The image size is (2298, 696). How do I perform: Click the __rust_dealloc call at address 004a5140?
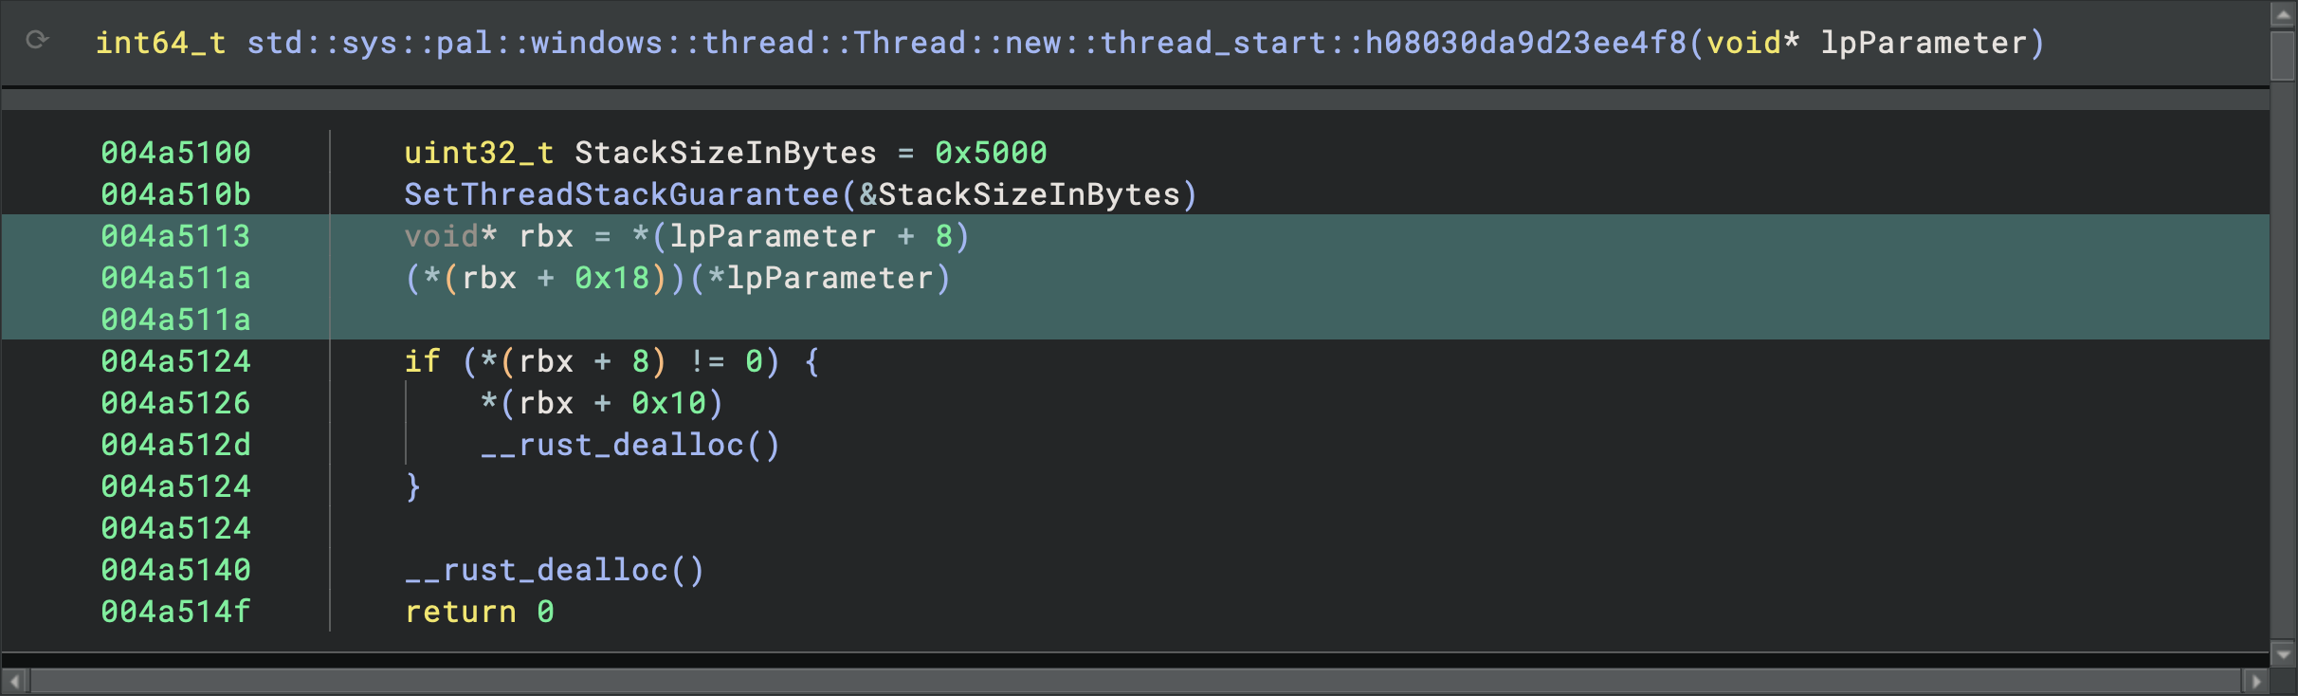point(555,570)
